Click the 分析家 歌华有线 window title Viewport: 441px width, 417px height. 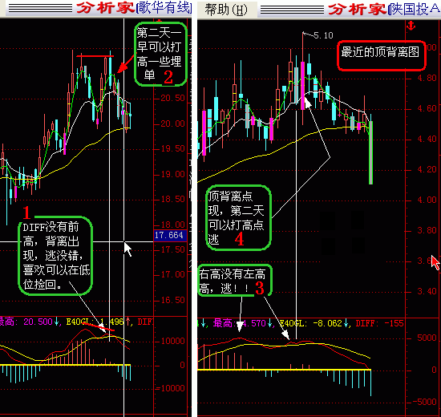pos(134,9)
